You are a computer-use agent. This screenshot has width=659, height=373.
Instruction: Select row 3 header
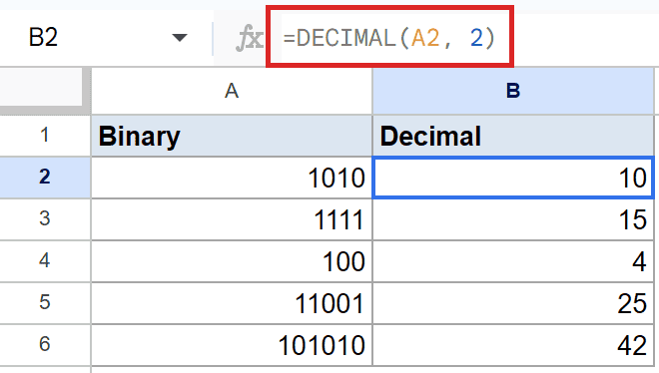45,219
